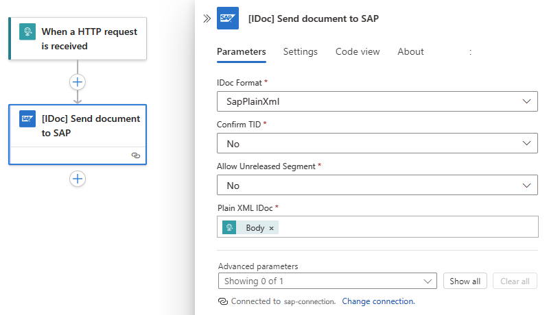Expand the Advanced parameters dropdown
This screenshot has height=315, width=549.
pyautogui.click(x=327, y=281)
